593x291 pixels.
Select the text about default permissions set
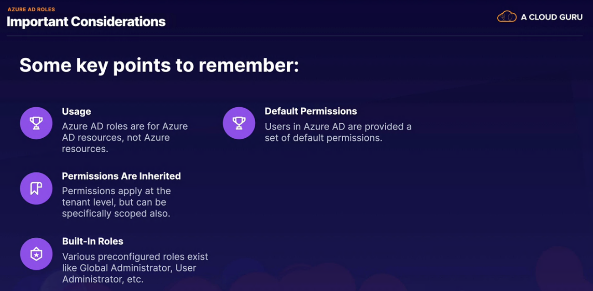tap(338, 132)
